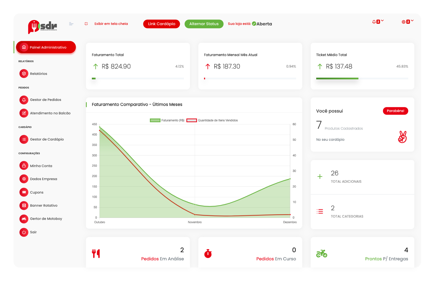
Task: Click the red list Total Categorias icon
Action: [x=320, y=211]
